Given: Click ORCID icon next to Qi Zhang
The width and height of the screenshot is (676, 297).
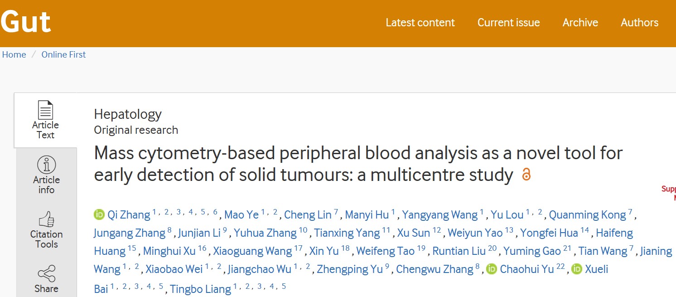Looking at the screenshot, I should pyautogui.click(x=99, y=214).
